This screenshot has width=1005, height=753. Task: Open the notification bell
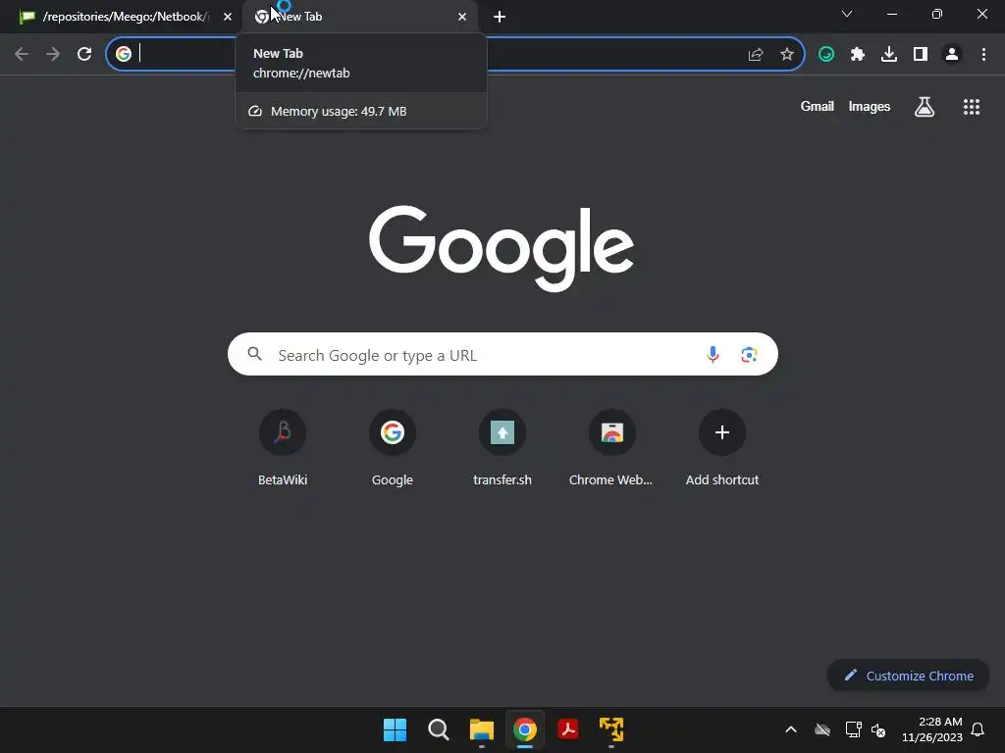978,729
